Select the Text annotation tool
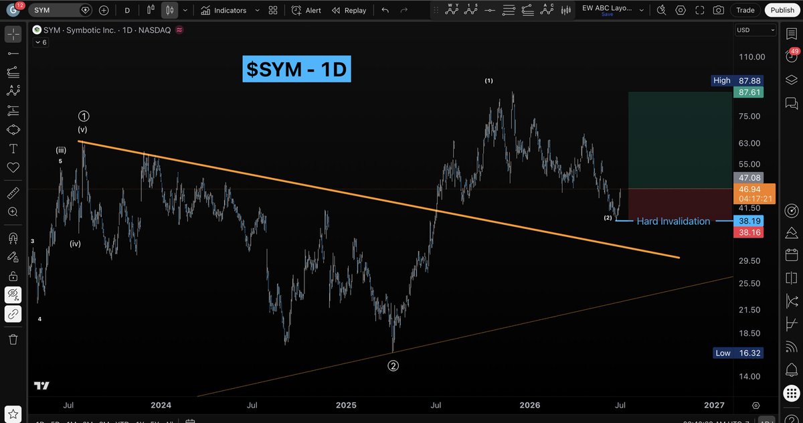Image resolution: width=803 pixels, height=423 pixels. 13,149
